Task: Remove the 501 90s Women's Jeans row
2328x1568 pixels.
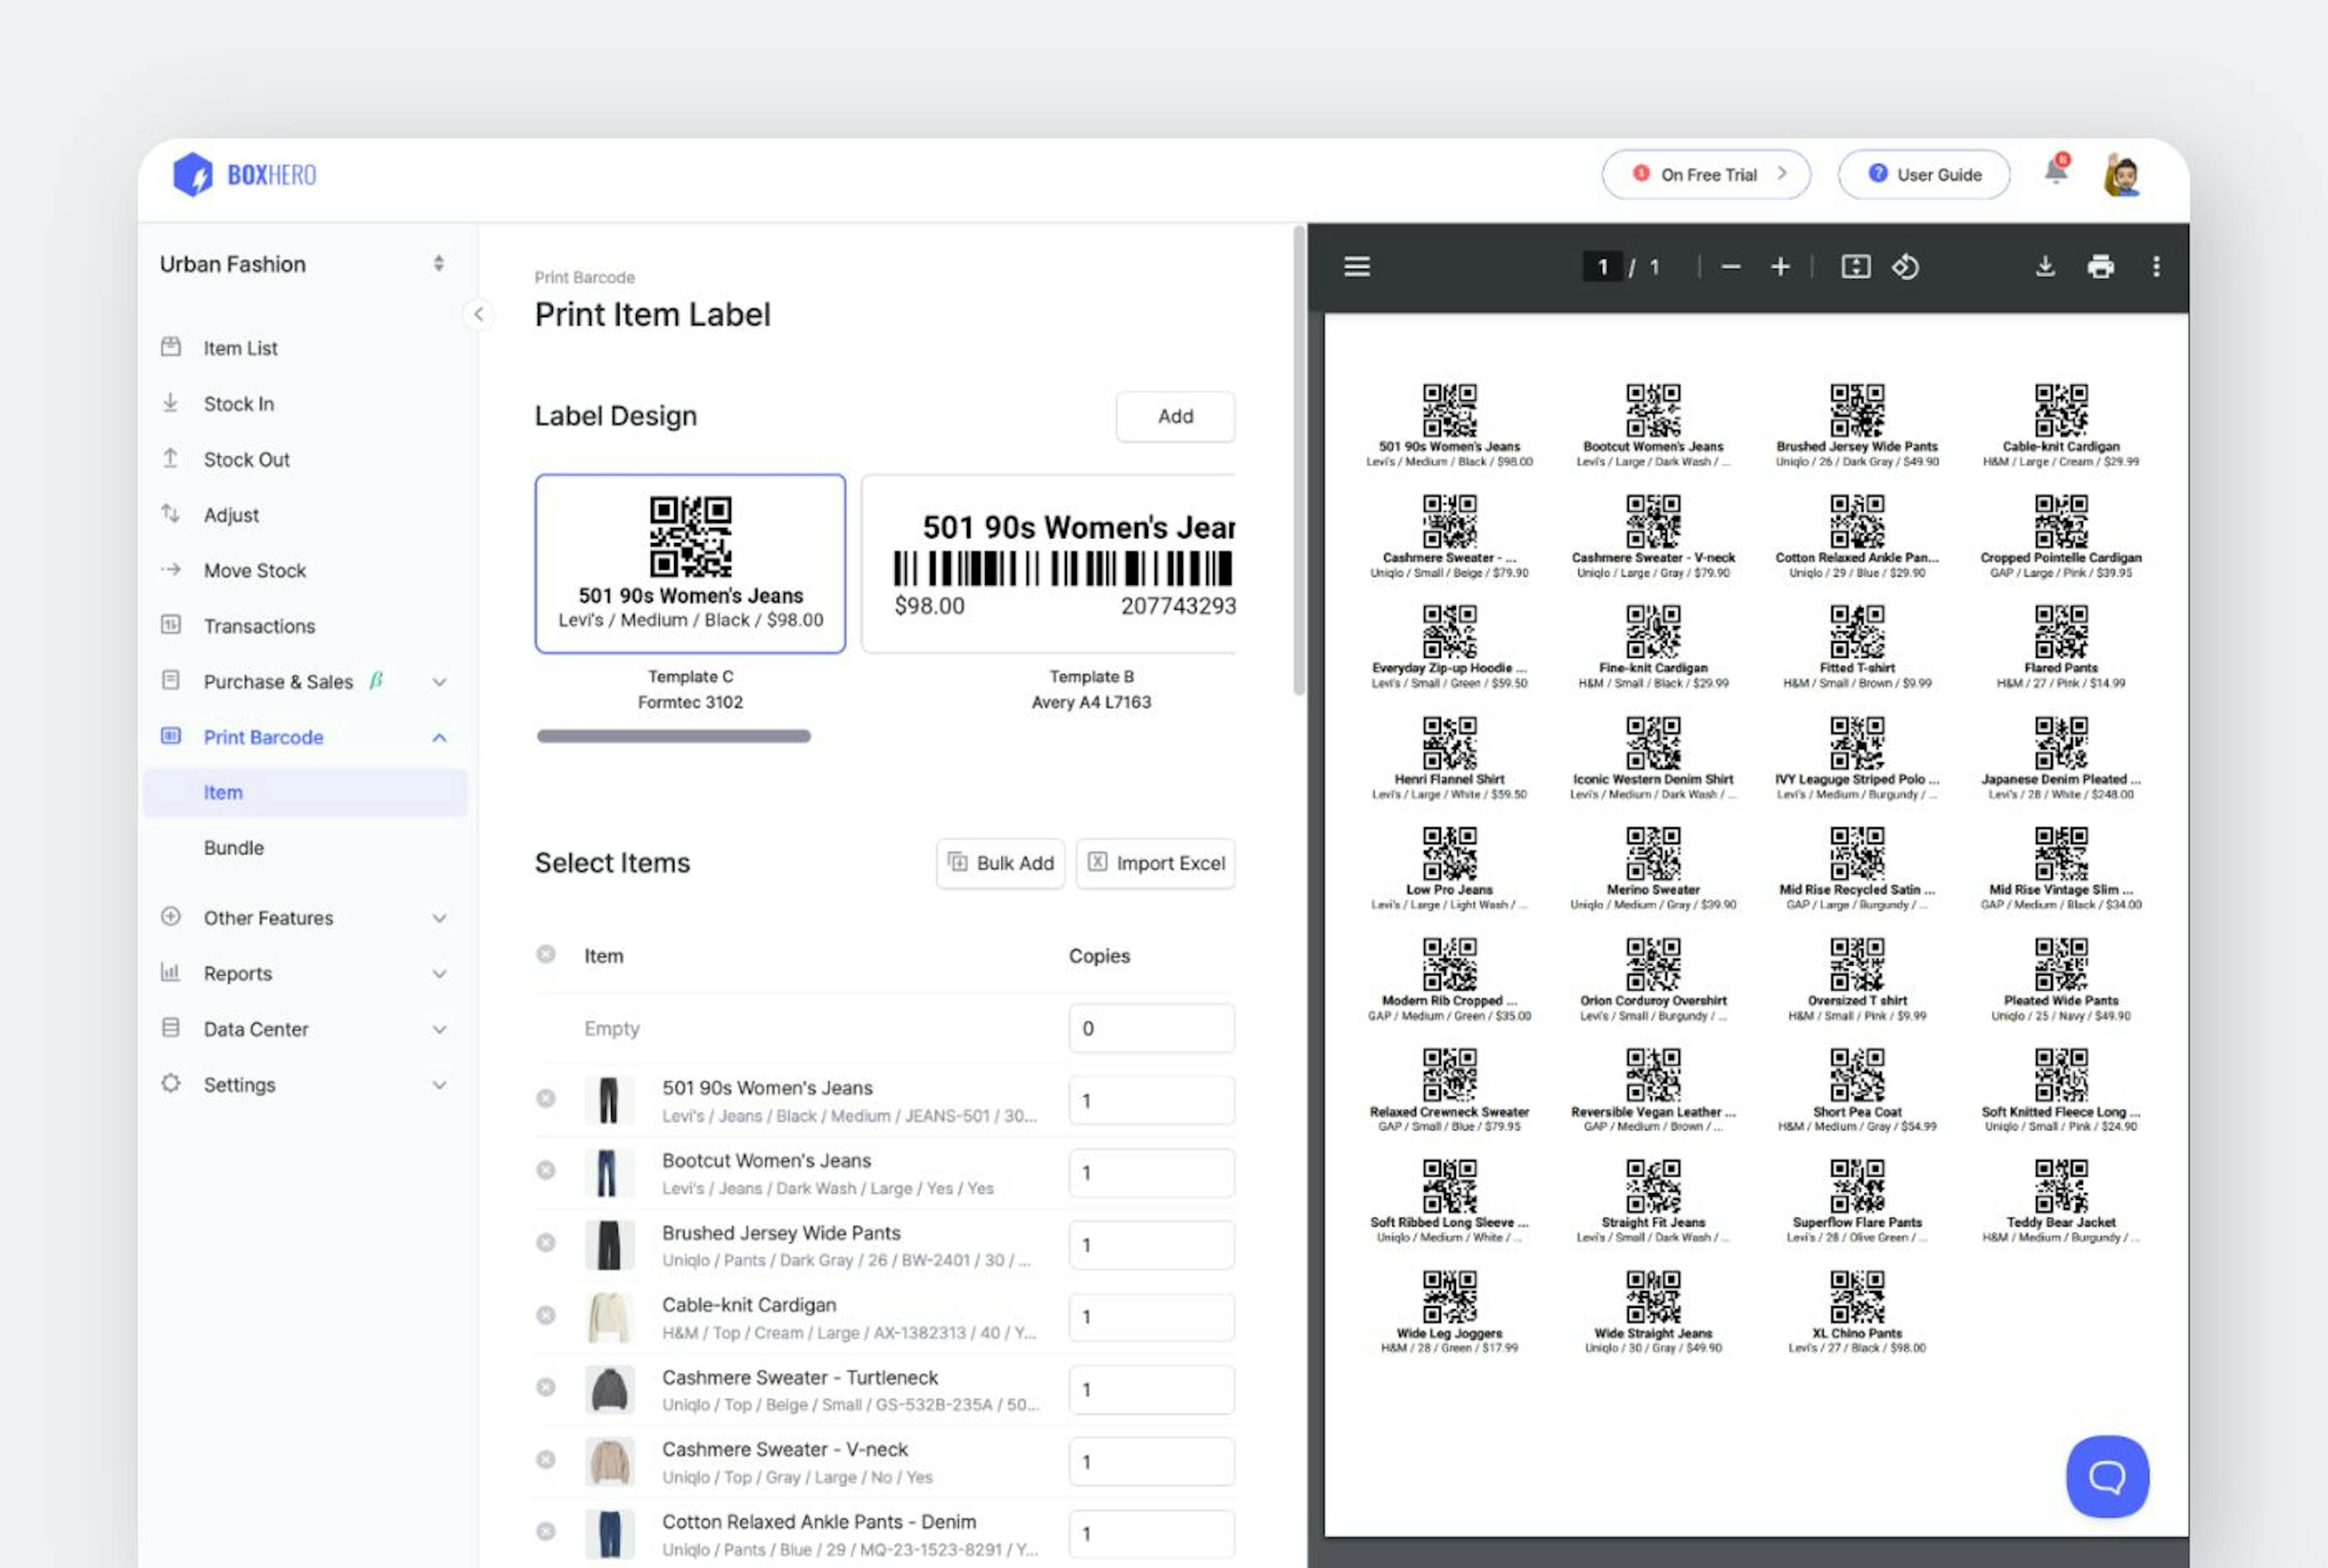Action: tap(546, 1098)
